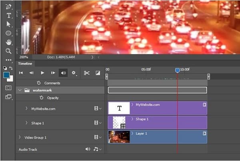Play the timeline video
Image resolution: width=240 pixels, height=161 pixels.
pyautogui.click(x=42, y=73)
